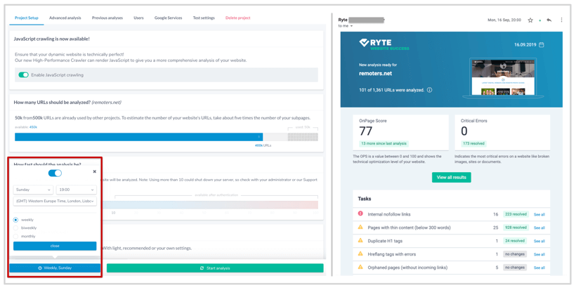This screenshot has height=290, width=576.
Task: Switch to Project Setup tab
Action: (x=27, y=18)
